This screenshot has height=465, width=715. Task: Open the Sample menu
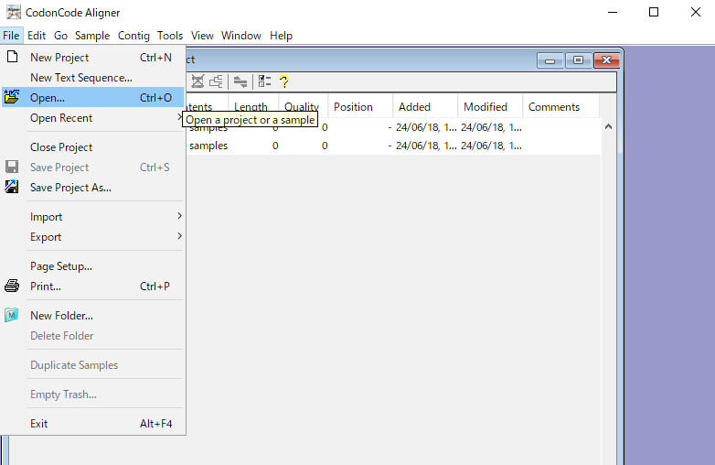[x=92, y=36]
